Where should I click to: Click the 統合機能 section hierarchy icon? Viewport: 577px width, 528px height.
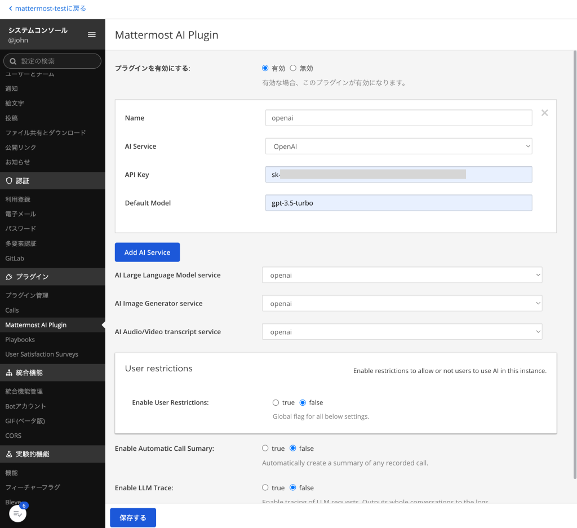pyautogui.click(x=9, y=372)
